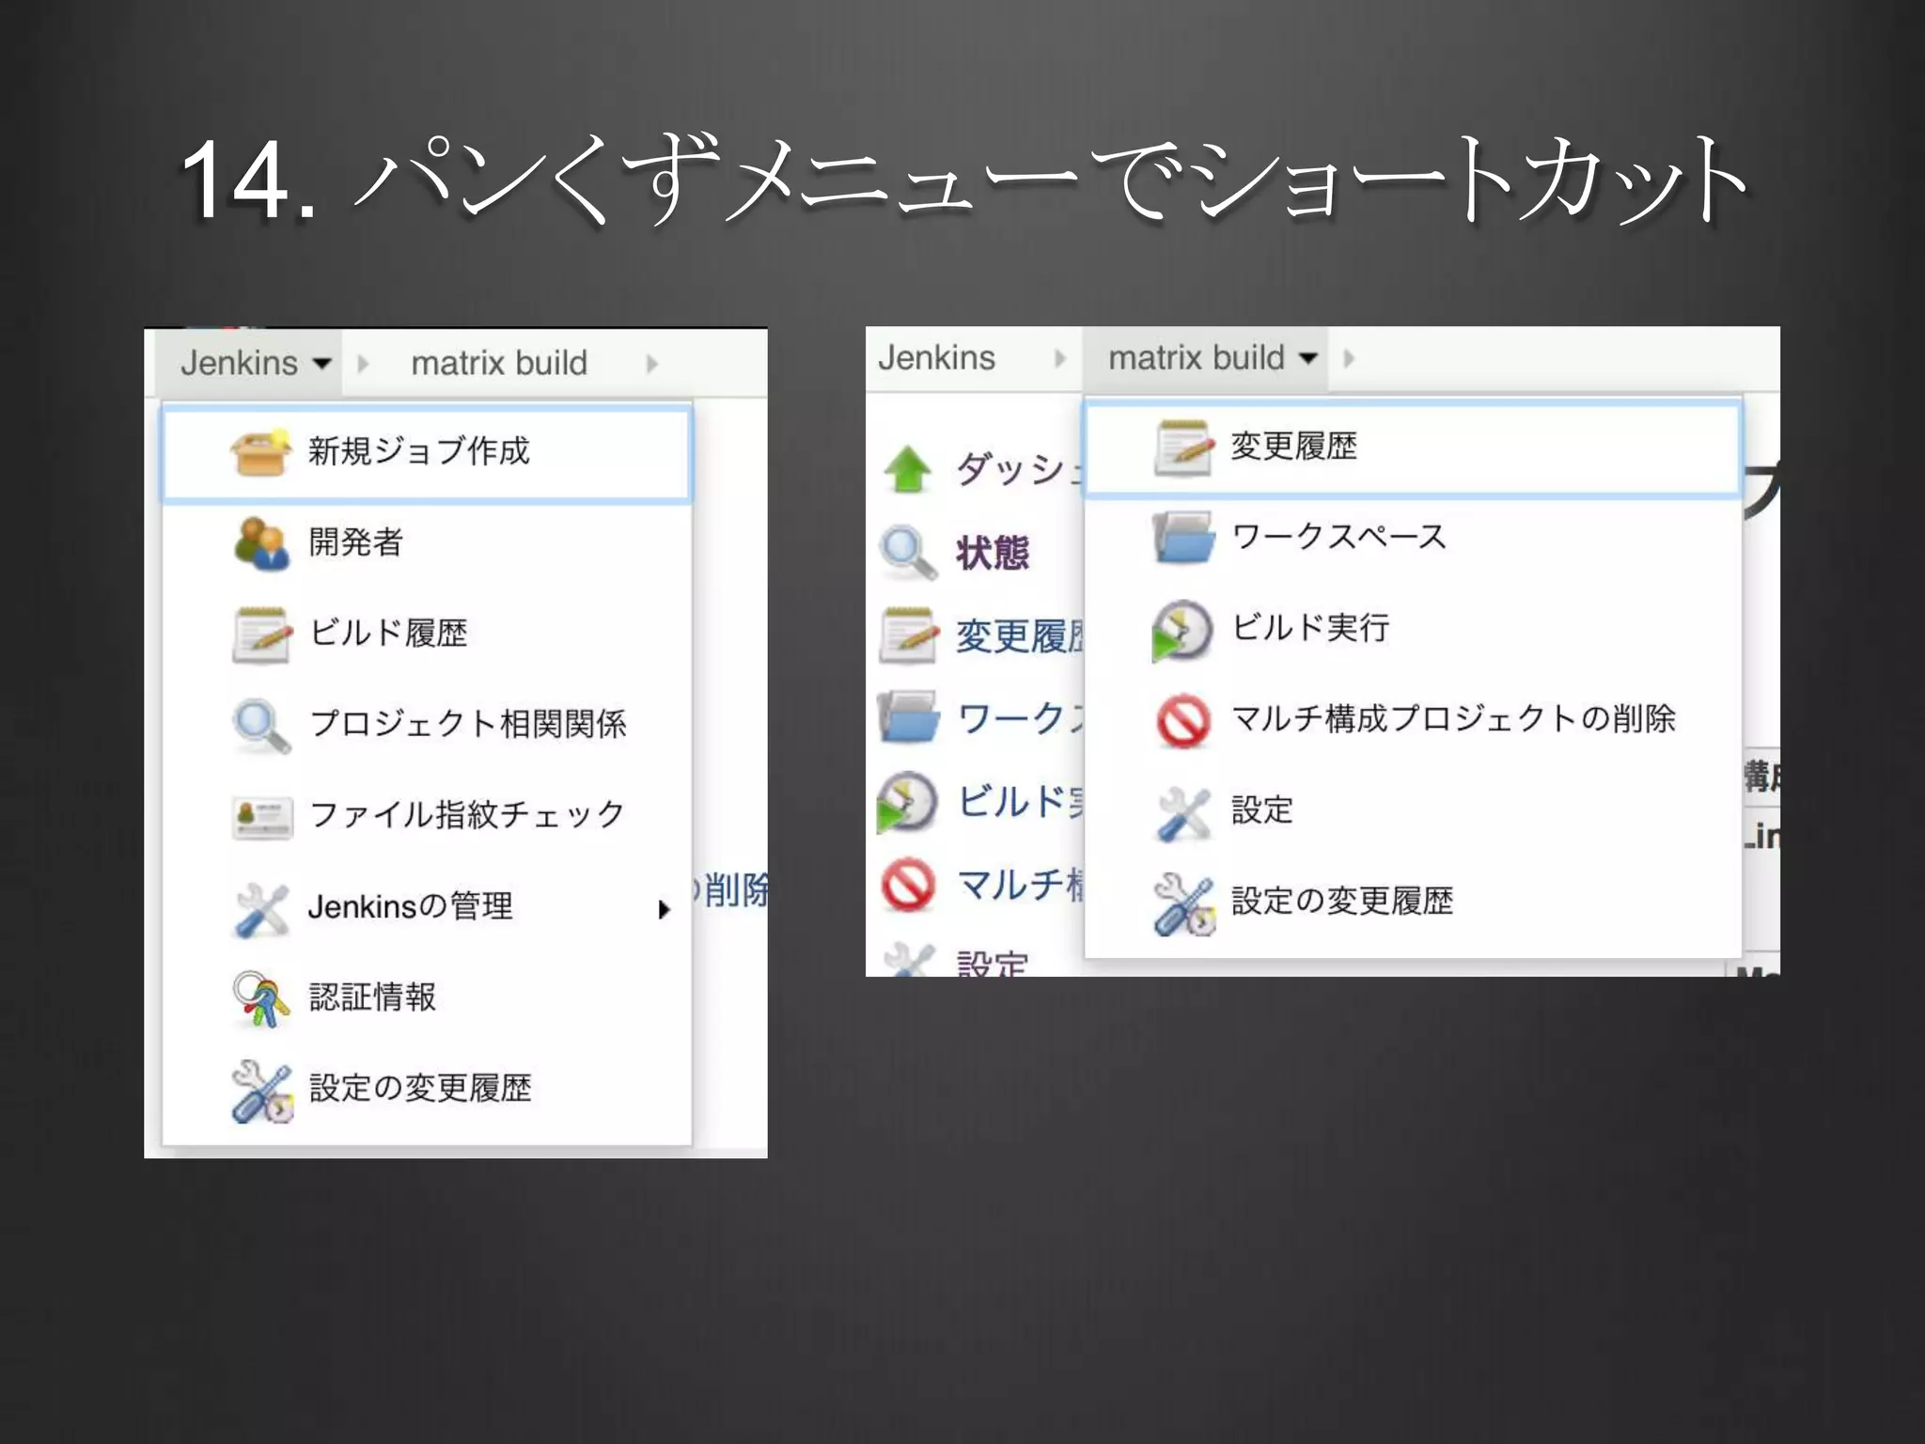
Task: Open the sidebar 変更履歴 link text
Action: [1020, 636]
